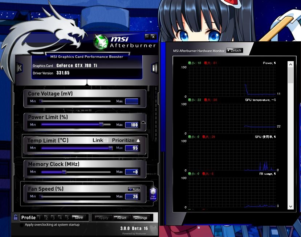Click Memory Clock slider handle

pyautogui.click(x=64, y=172)
